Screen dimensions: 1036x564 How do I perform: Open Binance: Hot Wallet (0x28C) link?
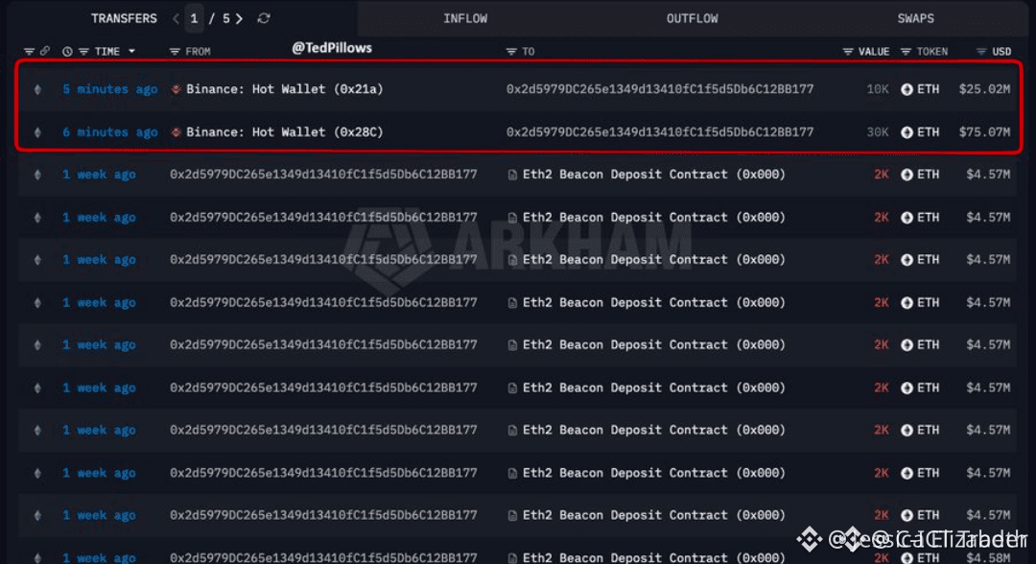click(285, 132)
